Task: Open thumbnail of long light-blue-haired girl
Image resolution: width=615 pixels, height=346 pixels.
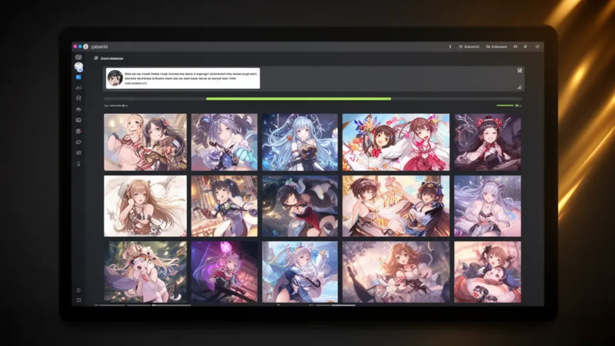Action: [x=300, y=142]
